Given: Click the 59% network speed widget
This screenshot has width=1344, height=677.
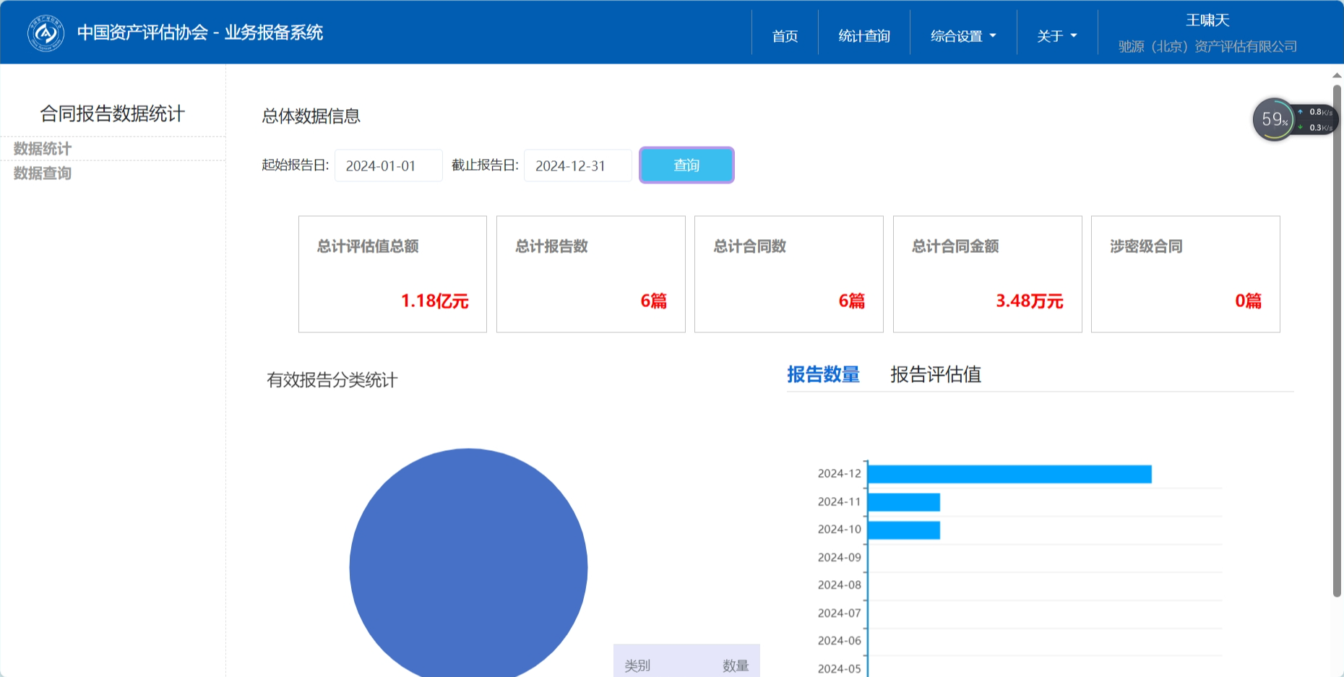Looking at the screenshot, I should click(x=1275, y=120).
